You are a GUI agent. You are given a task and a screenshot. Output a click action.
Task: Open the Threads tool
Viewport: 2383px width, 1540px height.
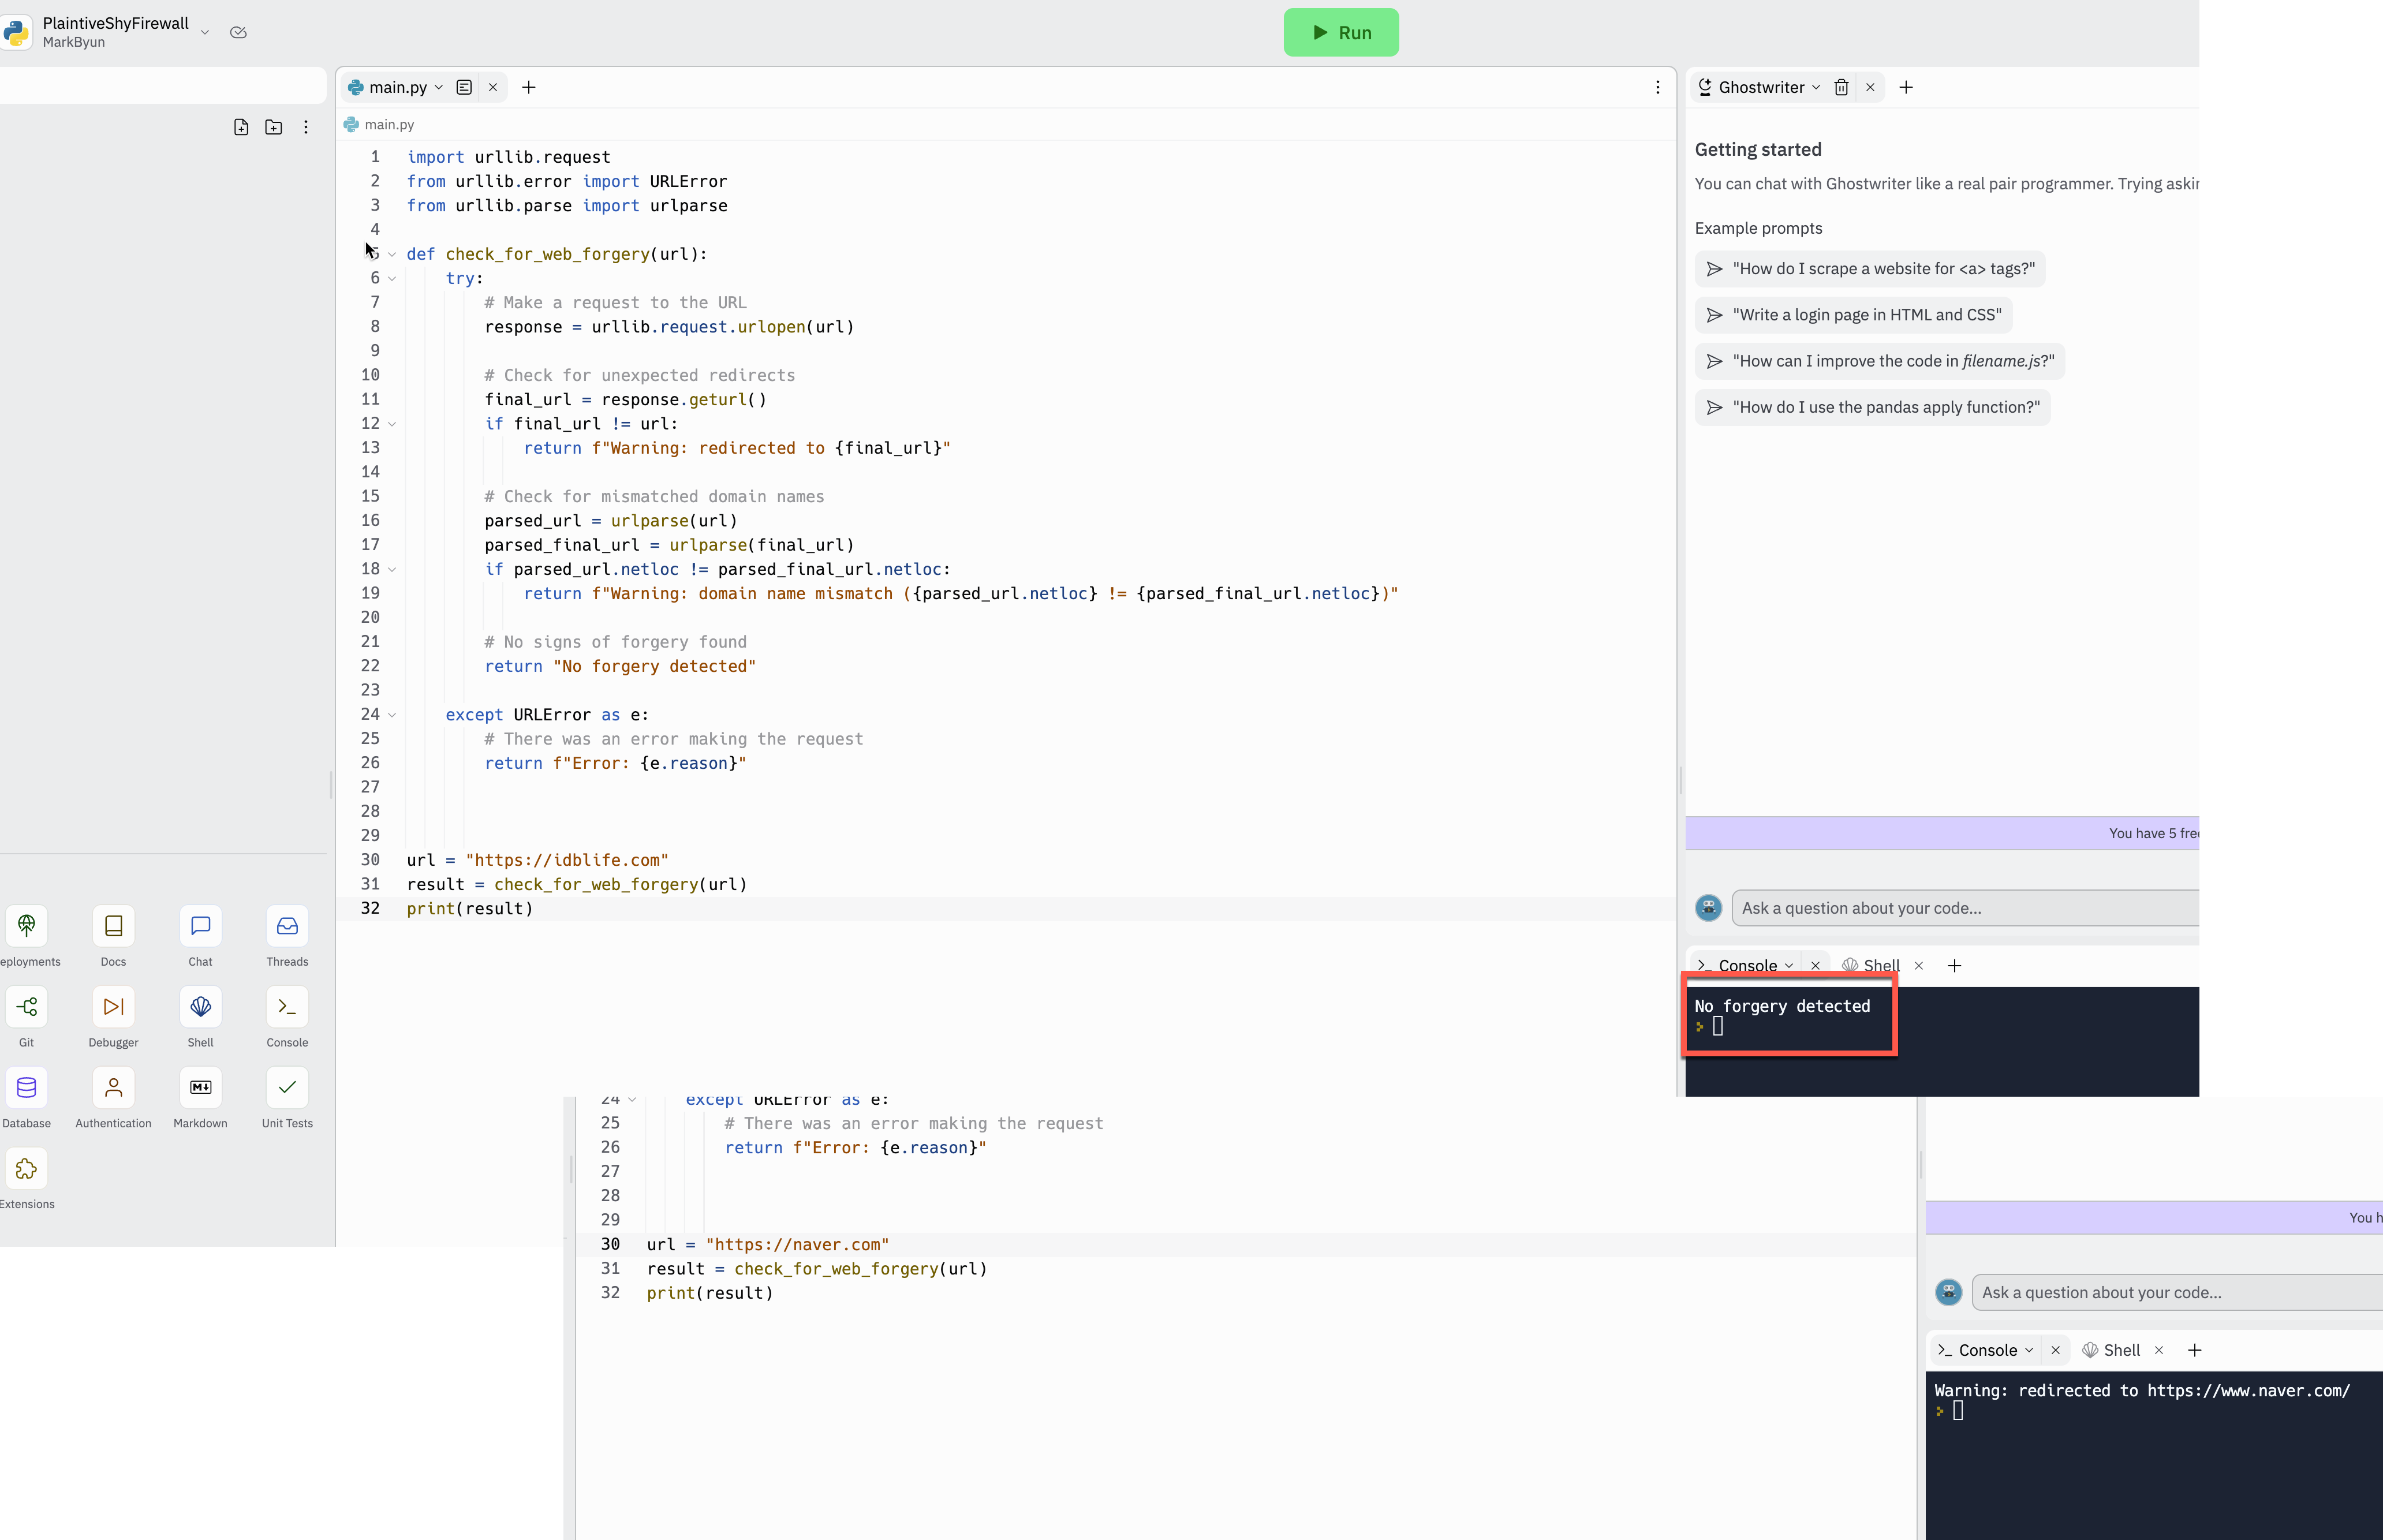287,926
